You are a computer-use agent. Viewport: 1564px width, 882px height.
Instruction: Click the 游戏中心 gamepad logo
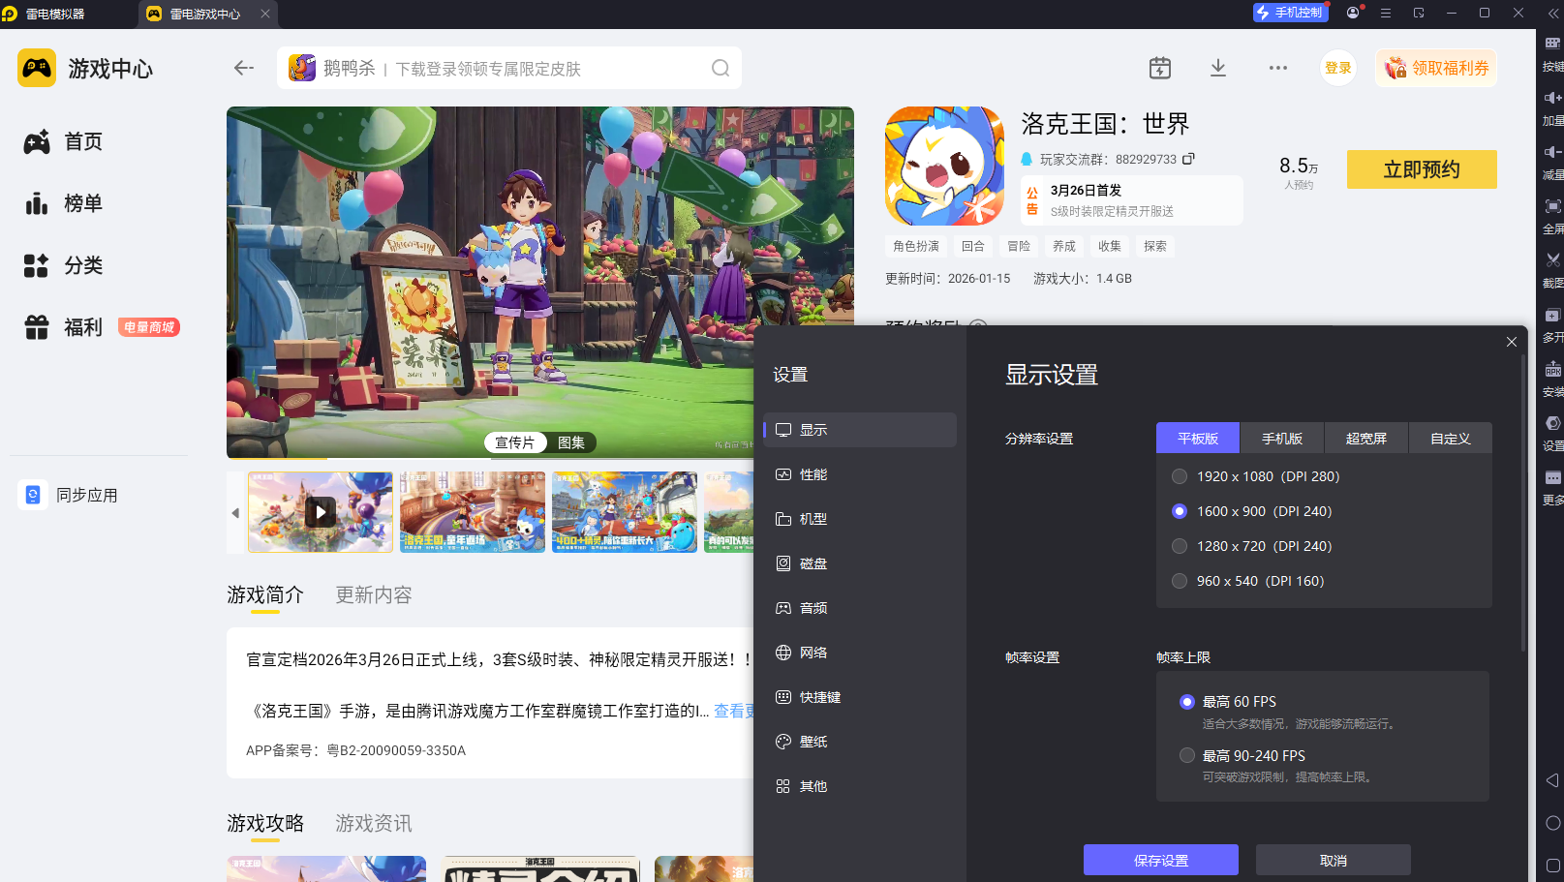tap(37, 68)
